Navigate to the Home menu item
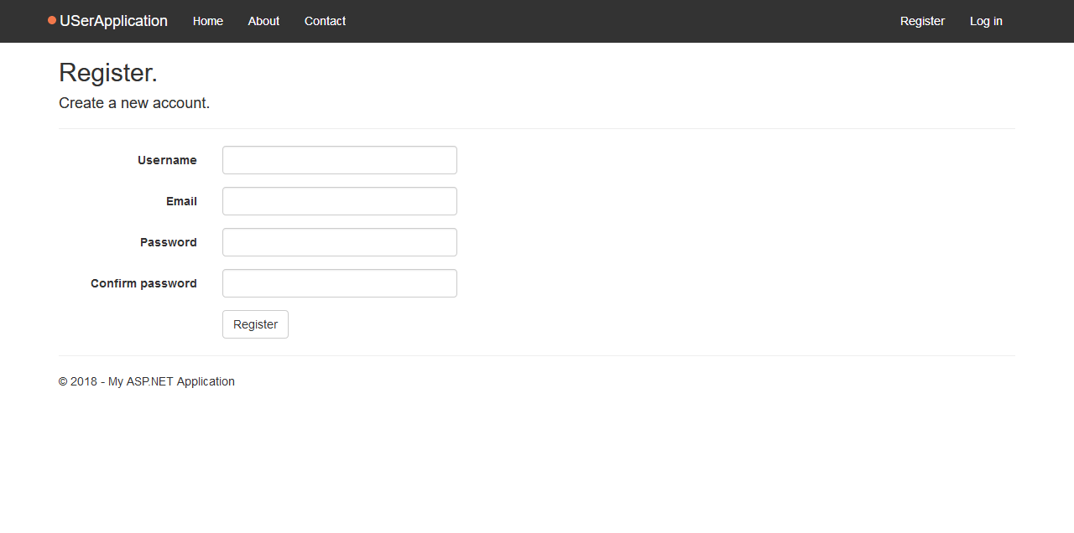1074x533 pixels. [x=207, y=21]
